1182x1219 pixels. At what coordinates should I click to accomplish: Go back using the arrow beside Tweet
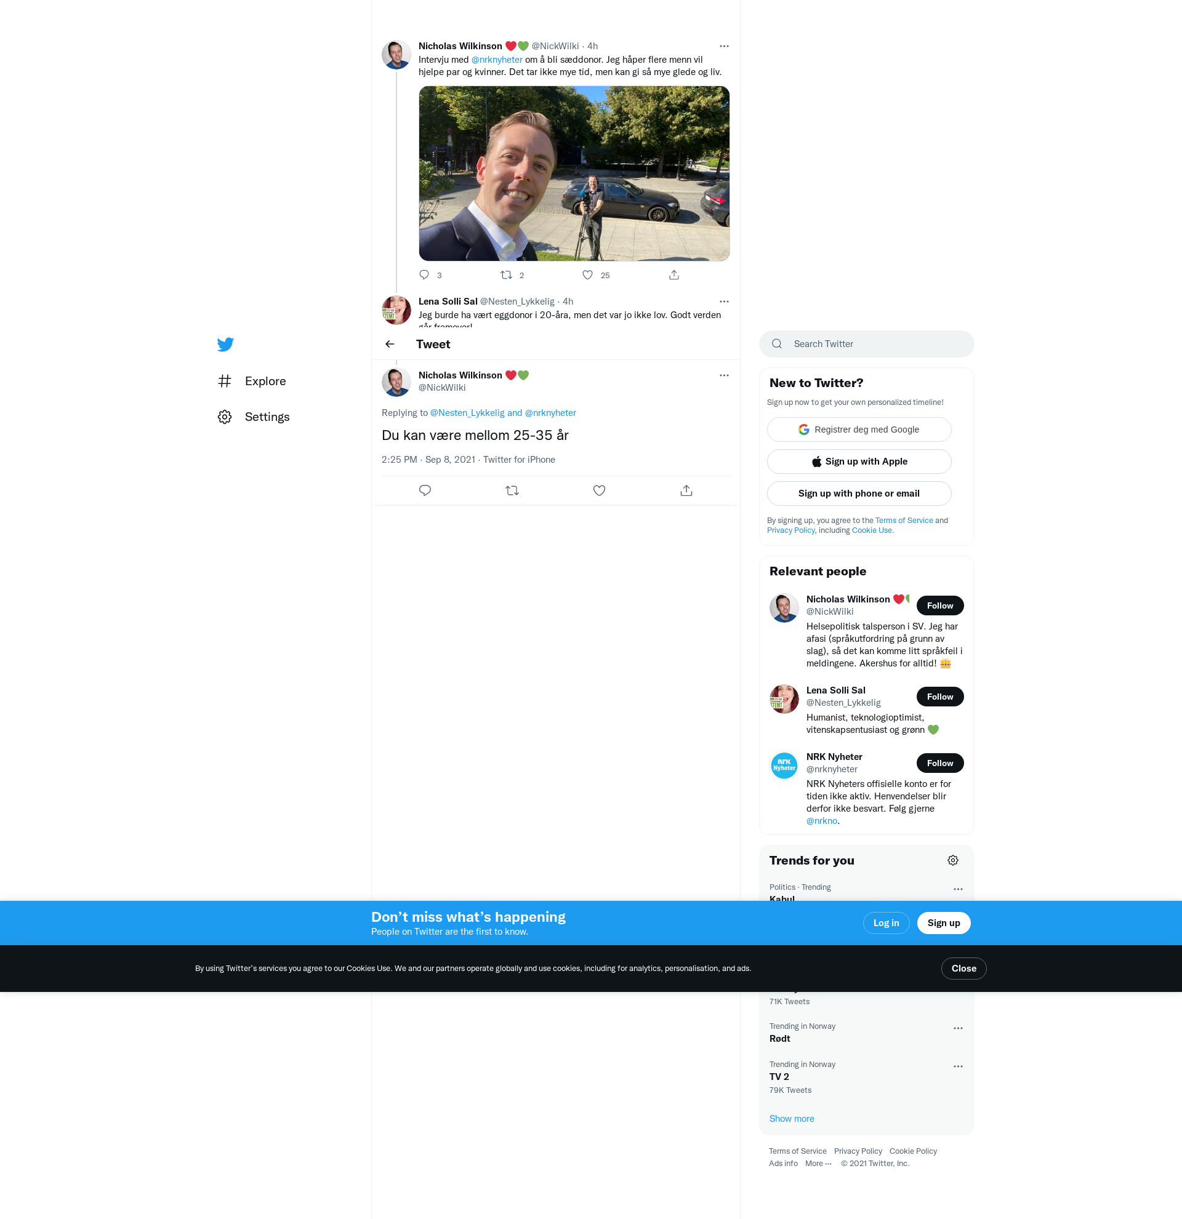click(390, 344)
